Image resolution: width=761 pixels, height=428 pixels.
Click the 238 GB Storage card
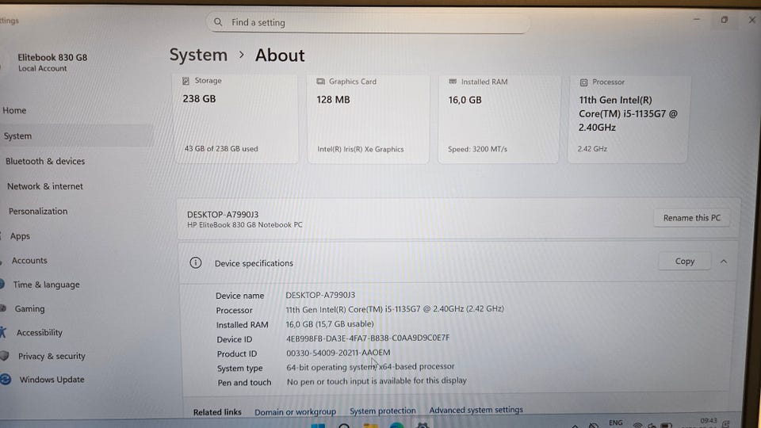[x=236, y=118]
